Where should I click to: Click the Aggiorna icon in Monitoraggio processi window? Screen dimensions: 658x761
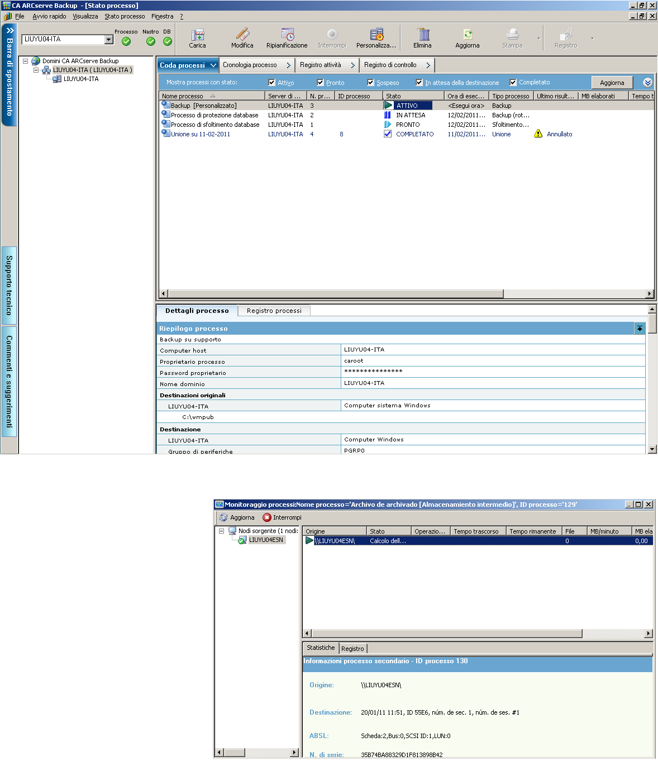[x=223, y=517]
